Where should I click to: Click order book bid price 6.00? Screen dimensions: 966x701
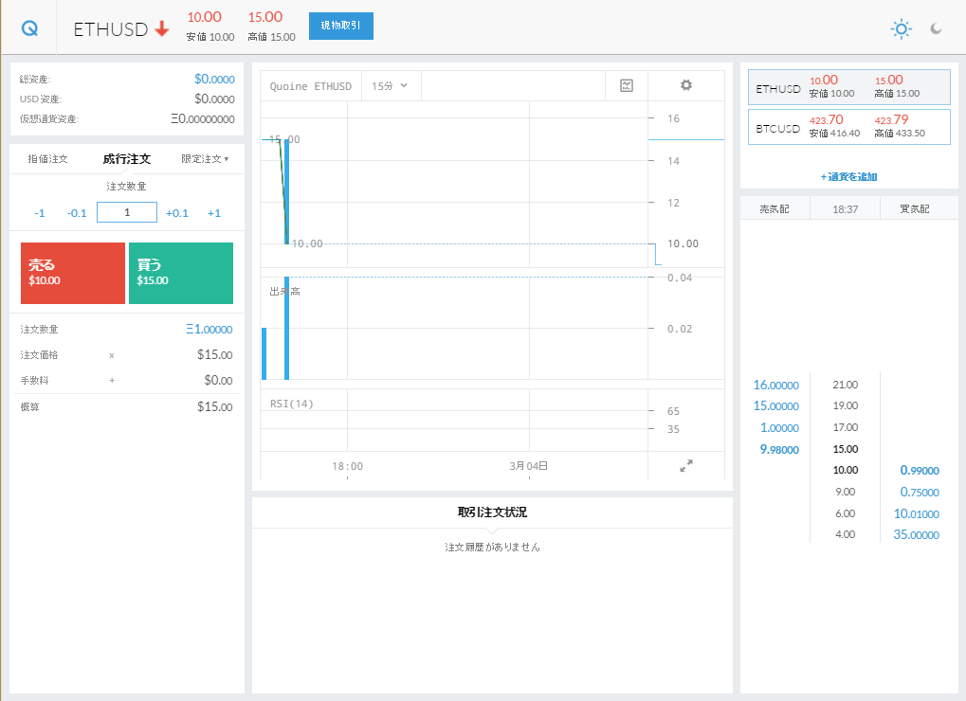[x=846, y=513]
